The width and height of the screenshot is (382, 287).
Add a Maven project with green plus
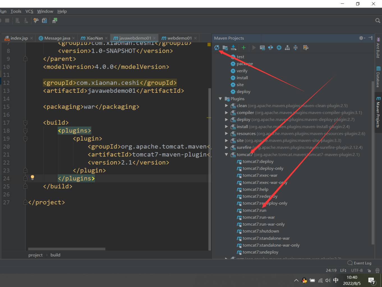coord(243,48)
